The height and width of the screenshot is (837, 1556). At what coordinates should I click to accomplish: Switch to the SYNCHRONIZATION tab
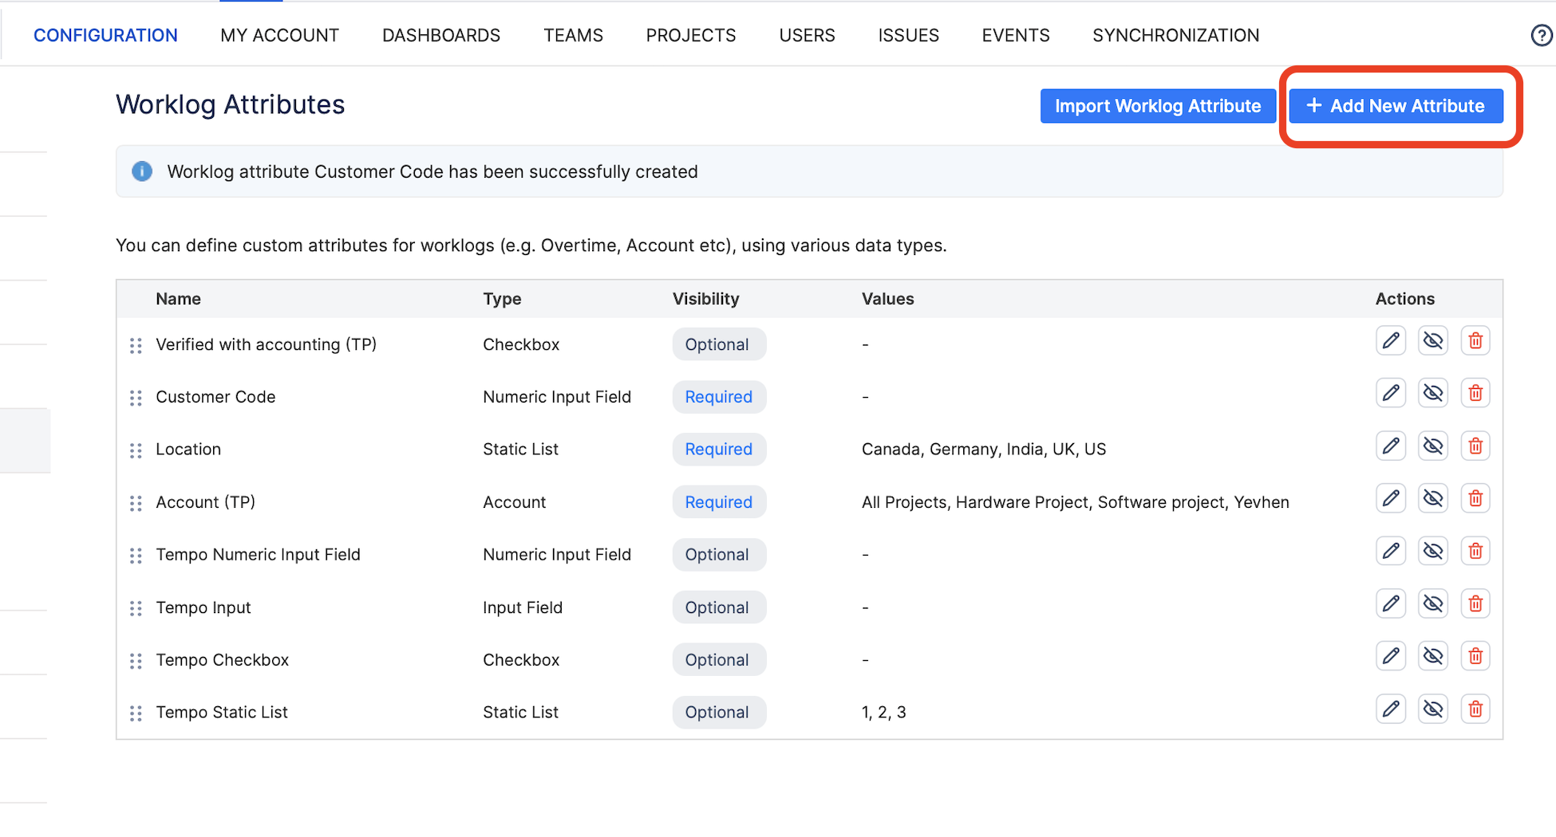point(1175,35)
